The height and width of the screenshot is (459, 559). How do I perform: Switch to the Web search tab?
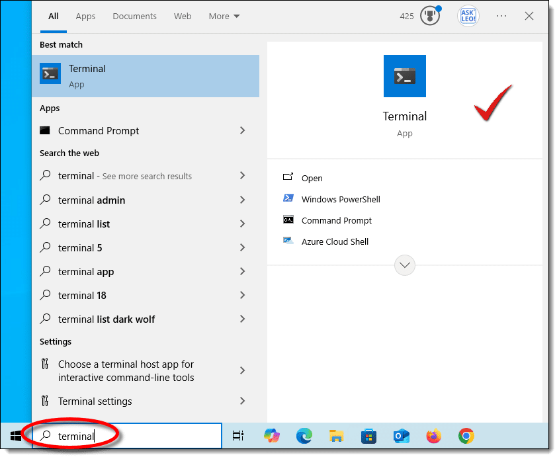pyautogui.click(x=183, y=17)
